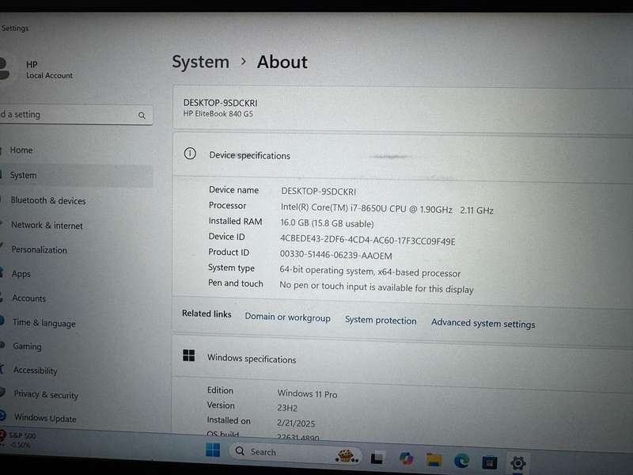The width and height of the screenshot is (633, 475).
Task: Open Microsoft Store from the taskbar
Action: pos(489,462)
